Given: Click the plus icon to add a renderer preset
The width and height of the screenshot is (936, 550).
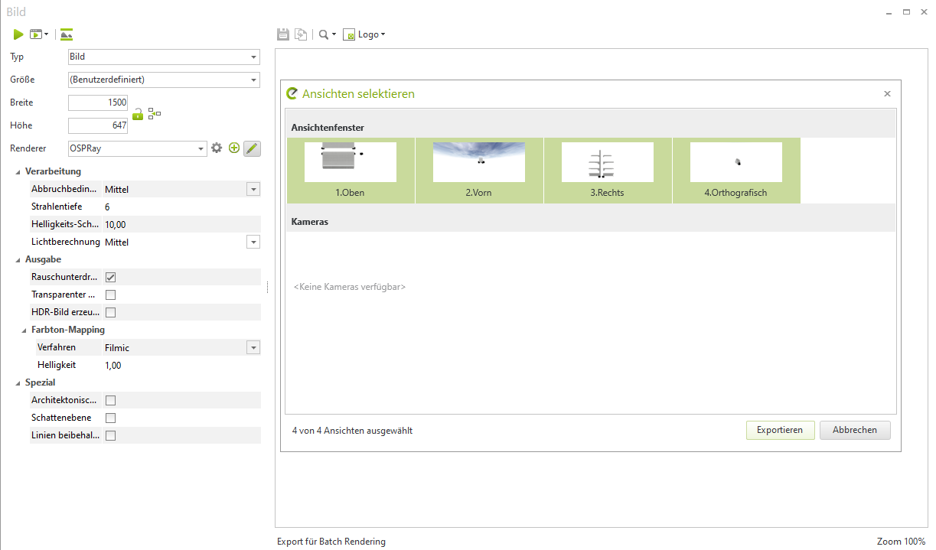Looking at the screenshot, I should point(233,148).
